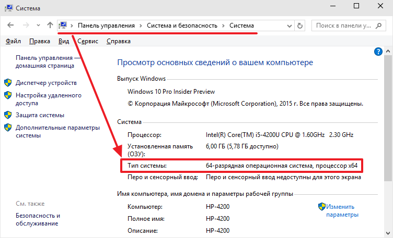Click Изменить параметры link

[342, 210]
